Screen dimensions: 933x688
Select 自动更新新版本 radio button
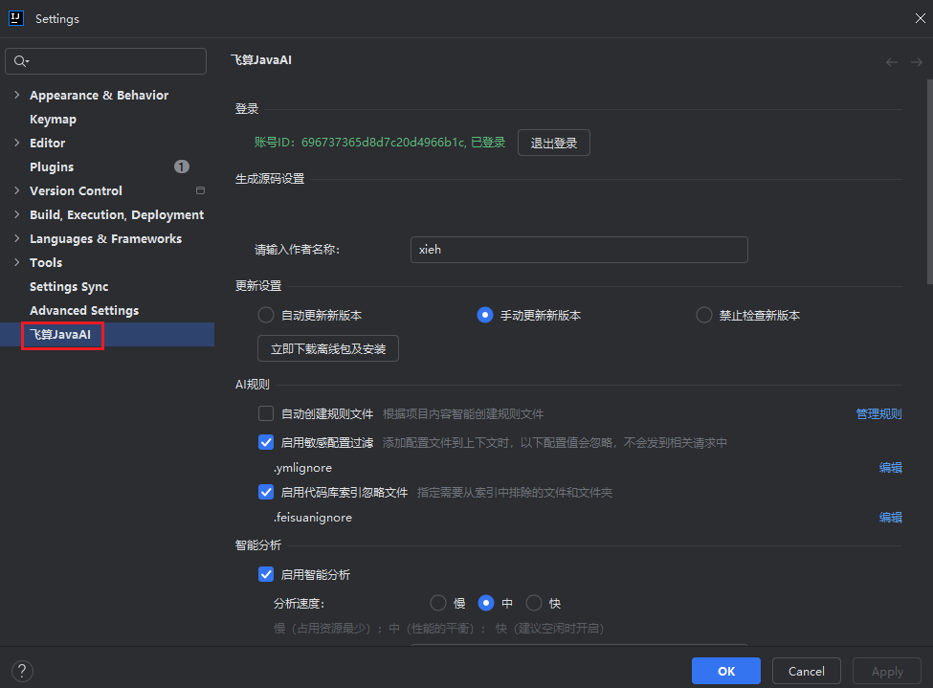[x=266, y=315]
